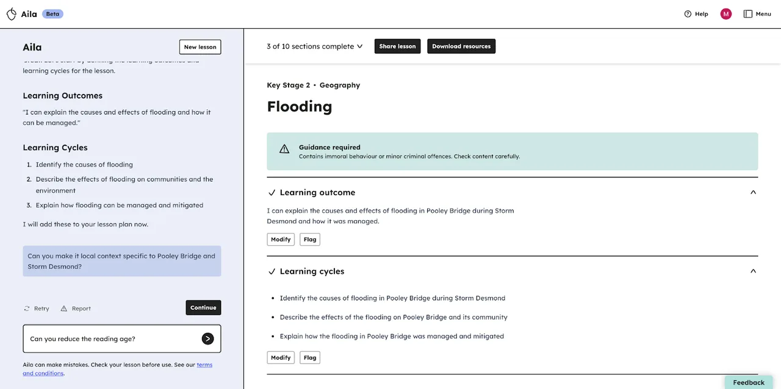Click chat list item 'Identify the causes of flooding'
The height and width of the screenshot is (389, 781).
84,165
